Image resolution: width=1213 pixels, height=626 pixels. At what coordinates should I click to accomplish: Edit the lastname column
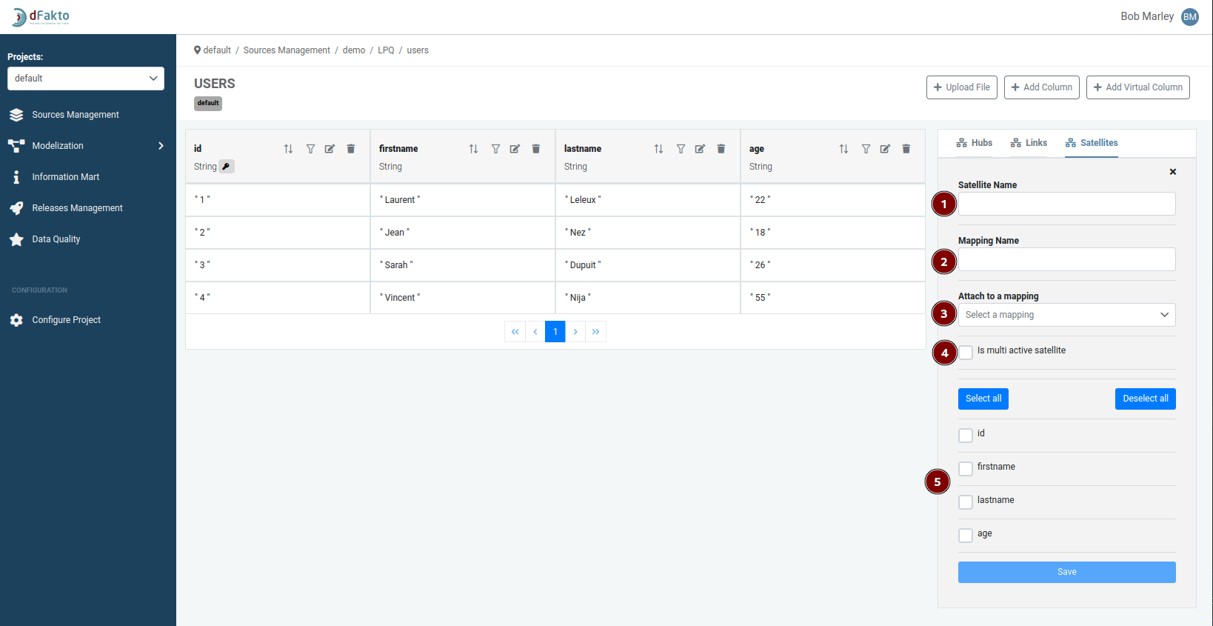(x=701, y=149)
